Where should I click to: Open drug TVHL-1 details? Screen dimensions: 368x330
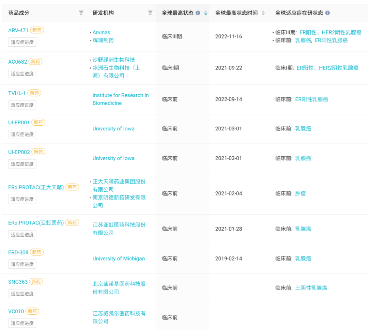click(x=17, y=93)
